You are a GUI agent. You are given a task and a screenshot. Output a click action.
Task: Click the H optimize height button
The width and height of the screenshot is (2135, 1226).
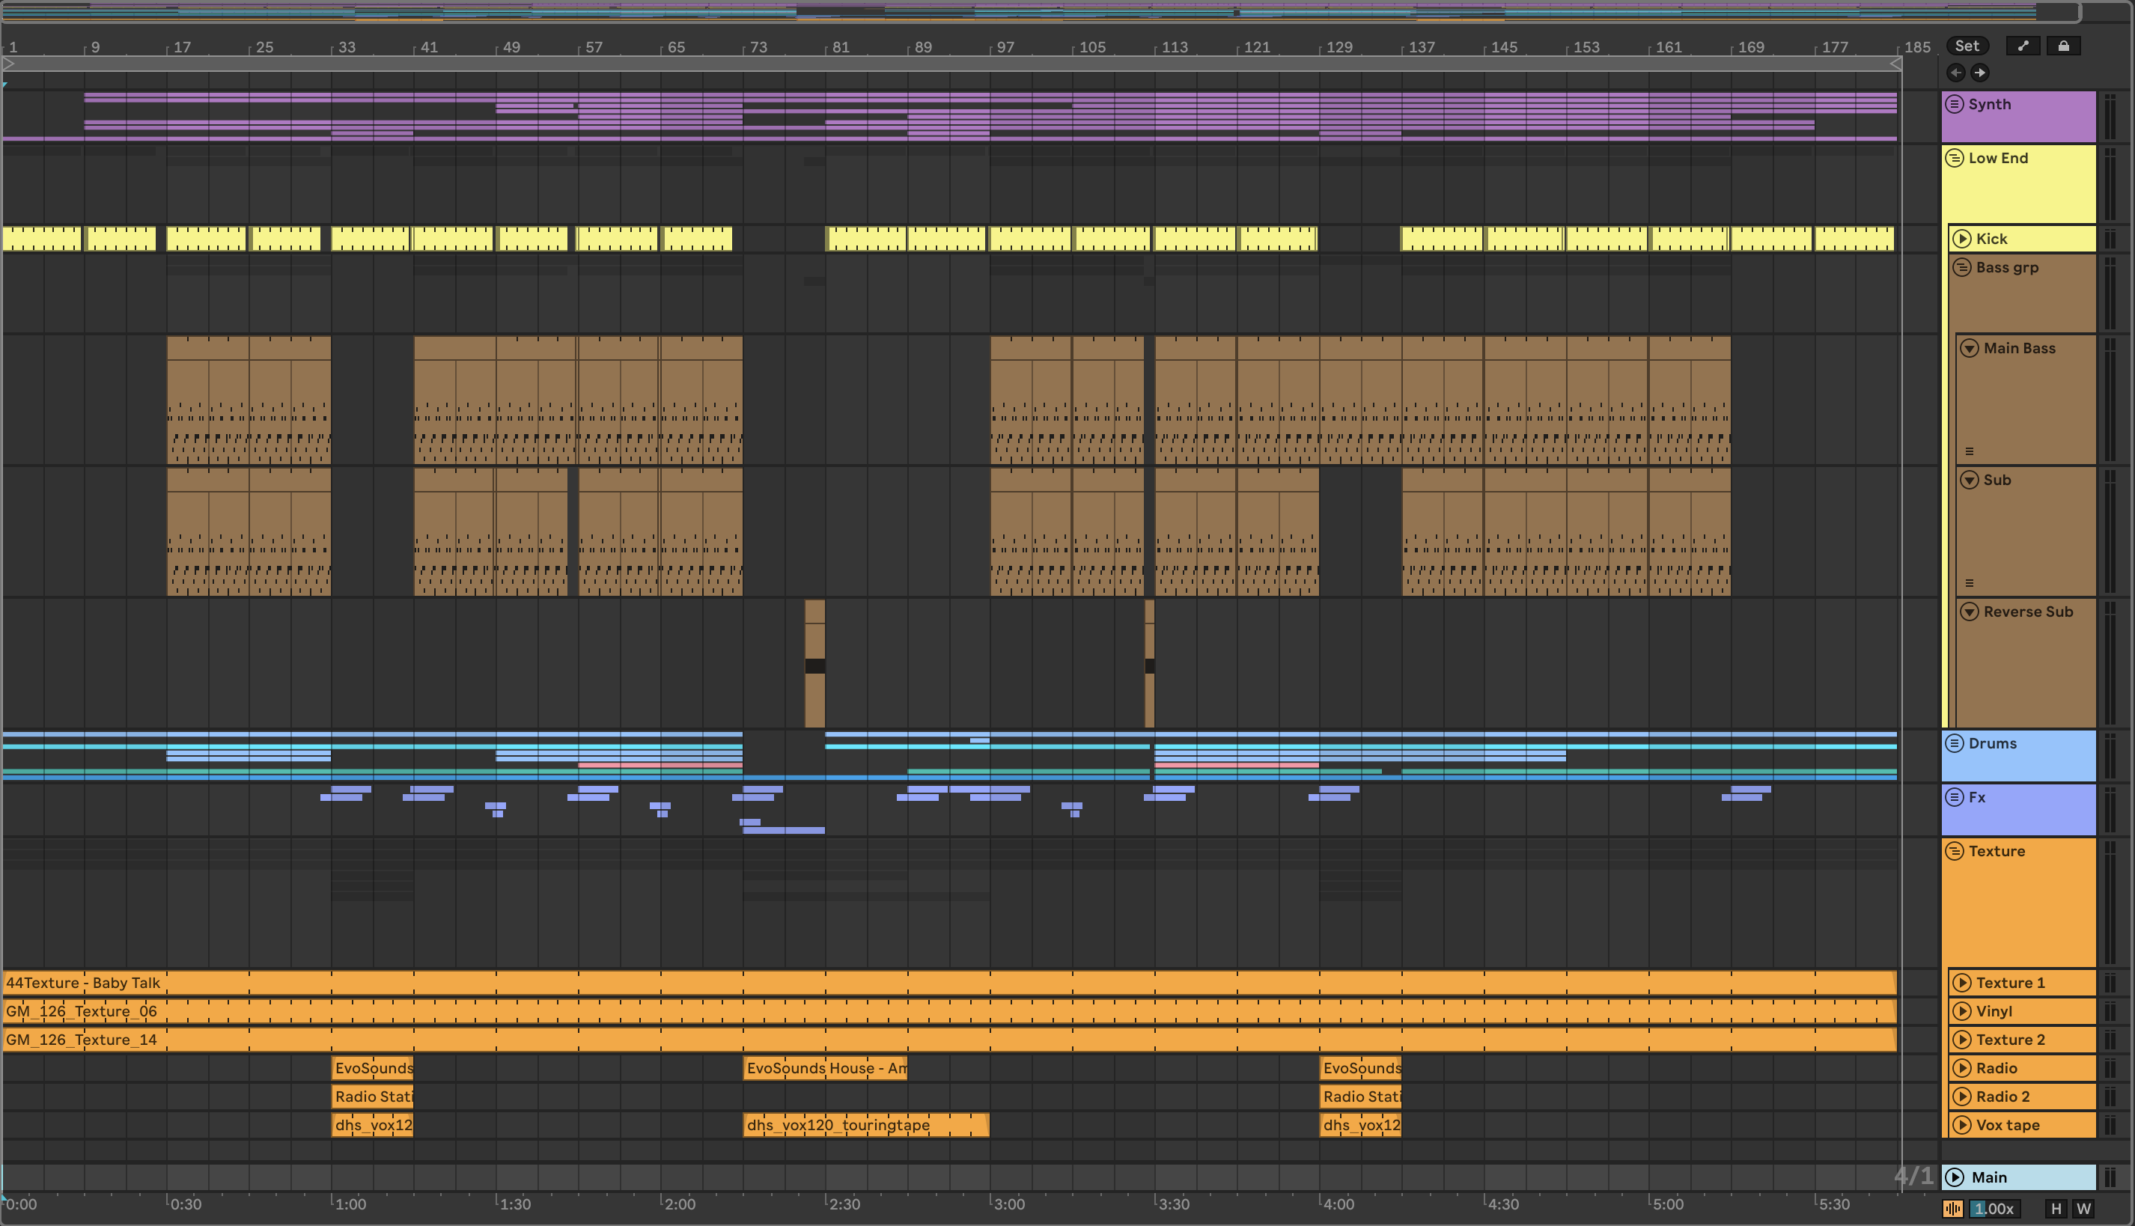point(2056,1210)
